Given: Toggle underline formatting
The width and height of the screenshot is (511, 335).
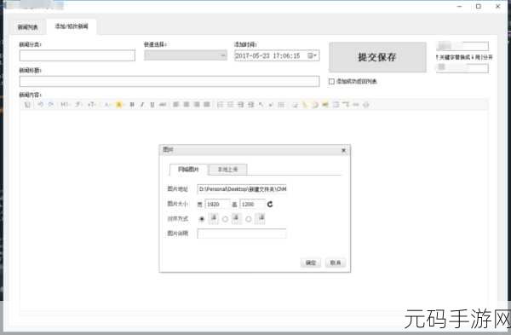Looking at the screenshot, I should [152, 104].
